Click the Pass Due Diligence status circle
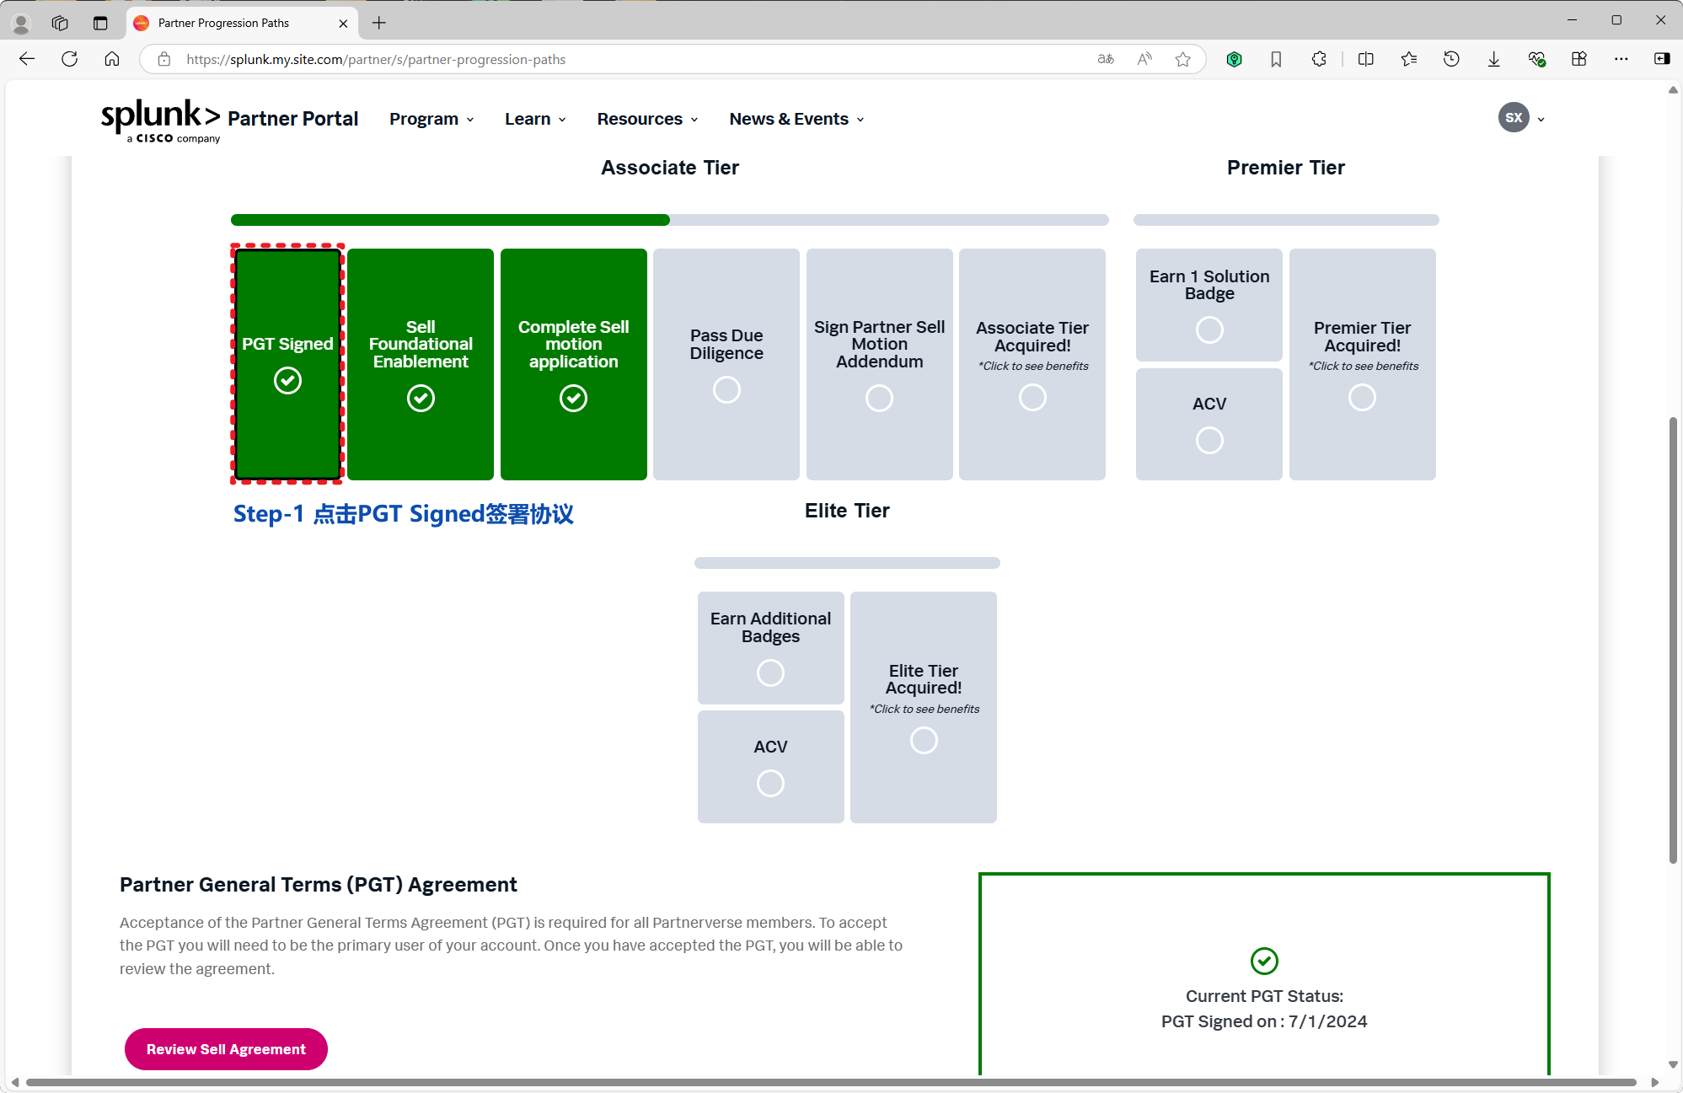Screen dimensions: 1683x1093 pyautogui.click(x=726, y=389)
